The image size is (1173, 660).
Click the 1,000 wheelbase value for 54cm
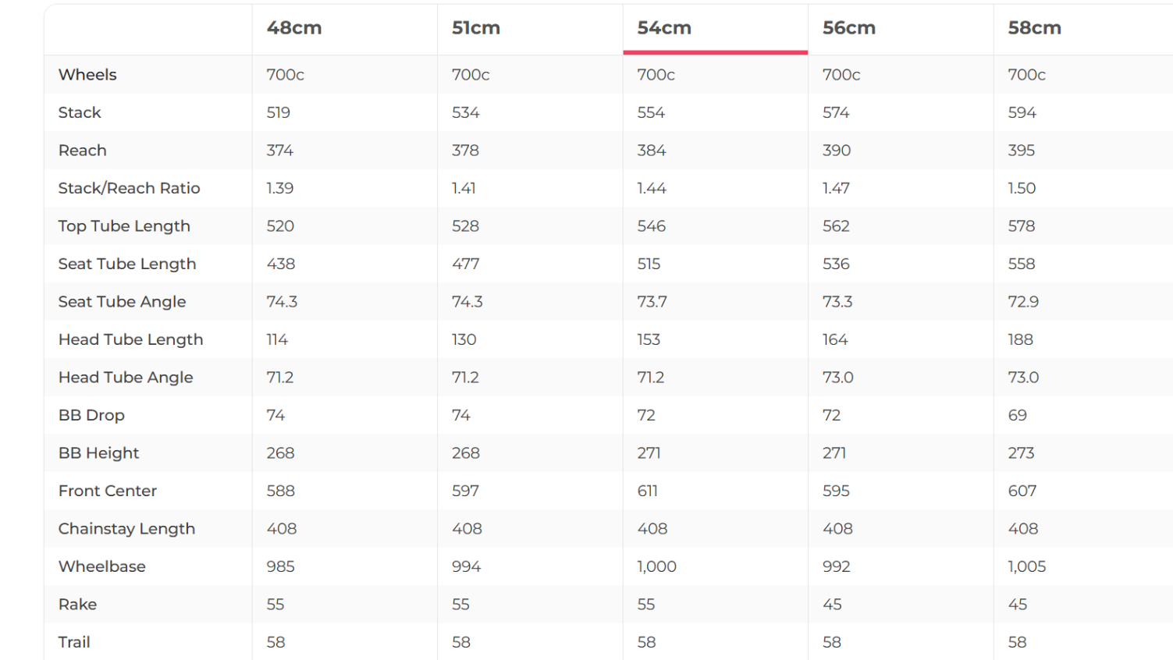point(656,566)
